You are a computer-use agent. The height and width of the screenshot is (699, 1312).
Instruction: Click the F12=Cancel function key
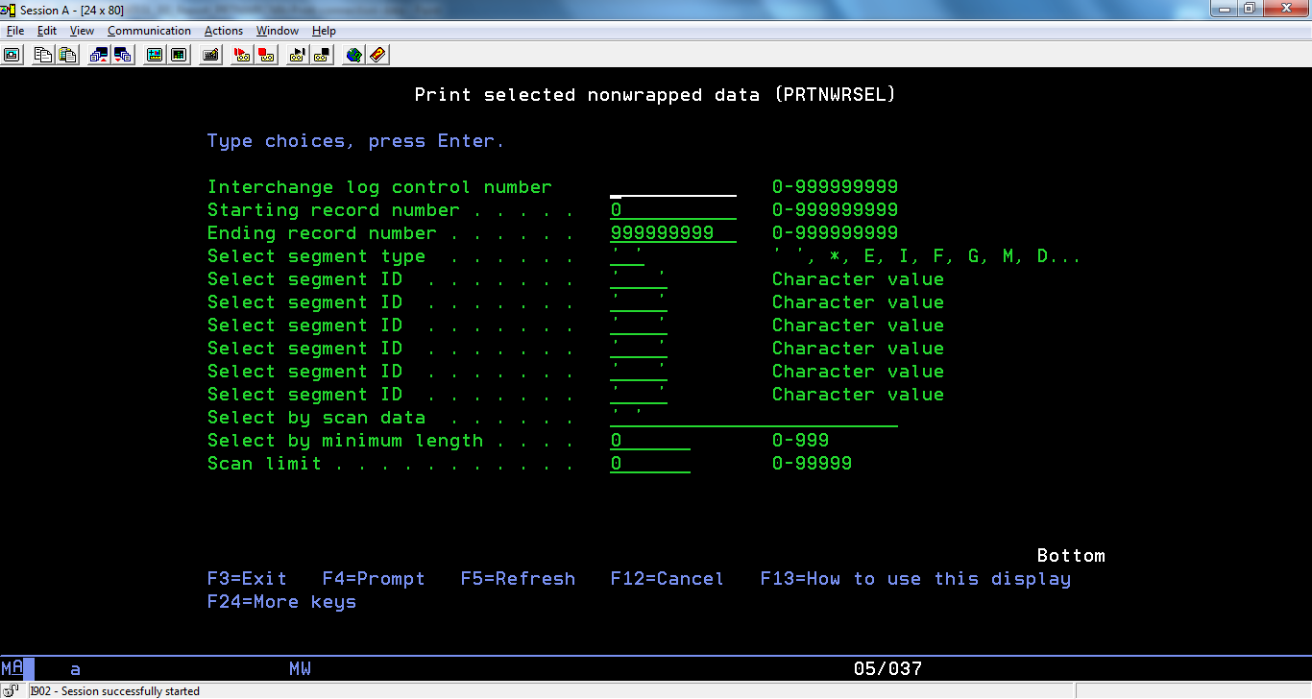pos(668,579)
